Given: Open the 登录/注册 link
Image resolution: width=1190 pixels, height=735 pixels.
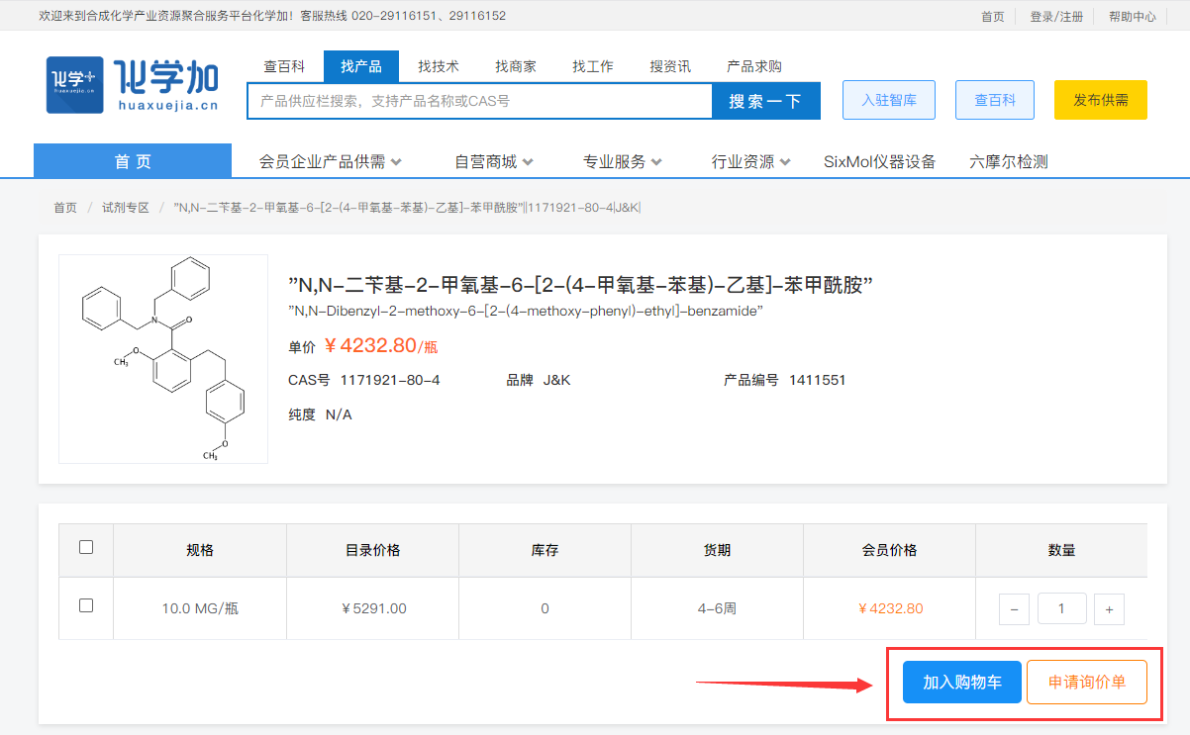Looking at the screenshot, I should pyautogui.click(x=1056, y=17).
